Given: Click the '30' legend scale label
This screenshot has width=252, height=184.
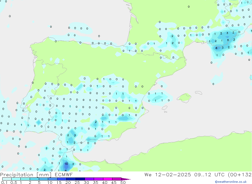Looking at the screenshot, I should click(x=86, y=182).
